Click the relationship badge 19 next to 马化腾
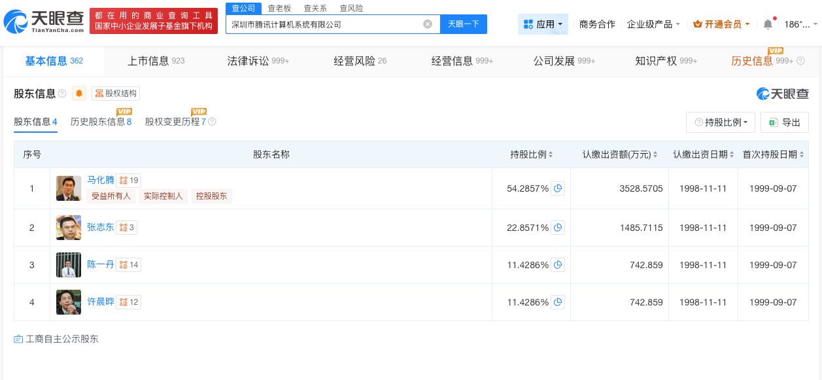This screenshot has height=380, width=822. 128,180
